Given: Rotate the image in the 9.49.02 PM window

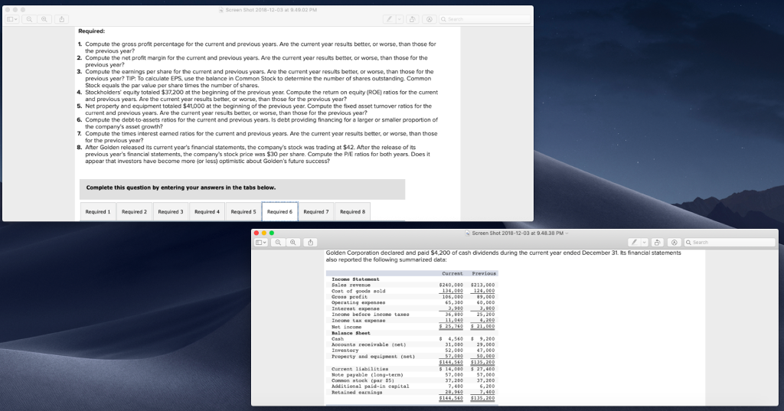Looking at the screenshot, I should [x=412, y=19].
